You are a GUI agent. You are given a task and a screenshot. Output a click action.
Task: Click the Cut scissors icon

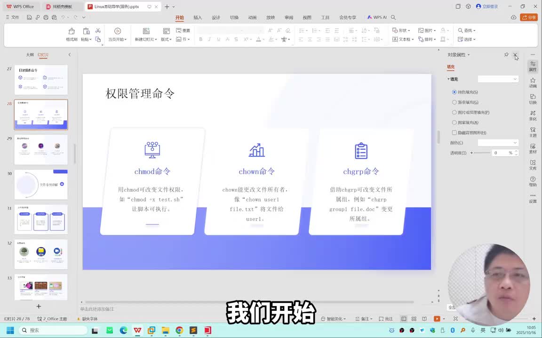(x=98, y=31)
